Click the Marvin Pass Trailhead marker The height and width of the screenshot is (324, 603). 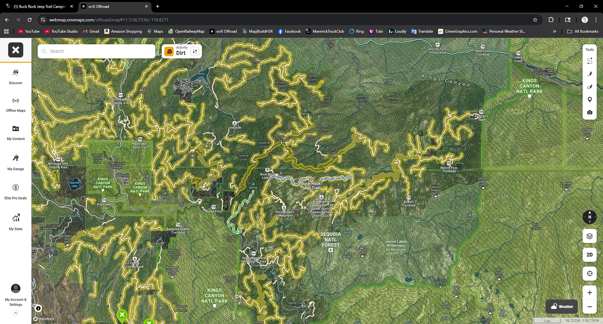coord(449,163)
